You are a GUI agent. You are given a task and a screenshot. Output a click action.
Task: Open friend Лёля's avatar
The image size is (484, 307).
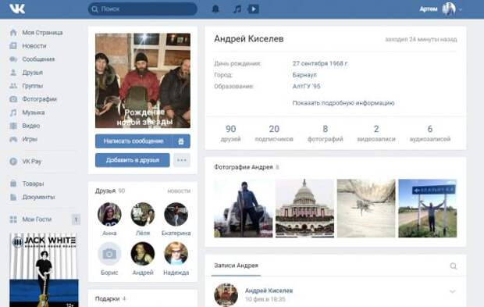tap(143, 214)
